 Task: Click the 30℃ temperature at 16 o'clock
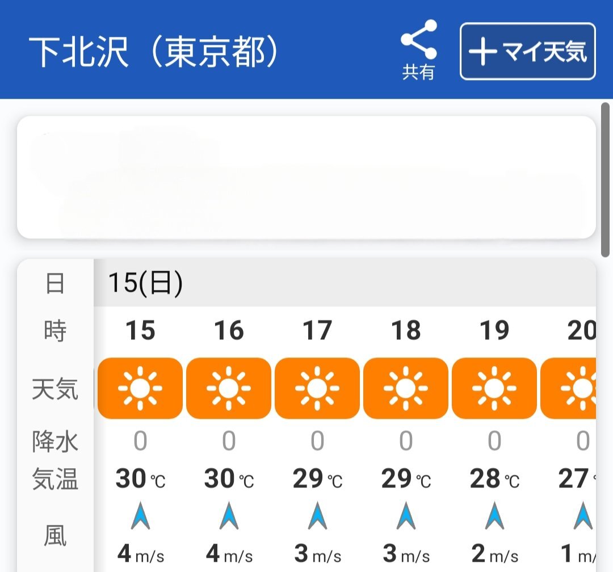229,480
